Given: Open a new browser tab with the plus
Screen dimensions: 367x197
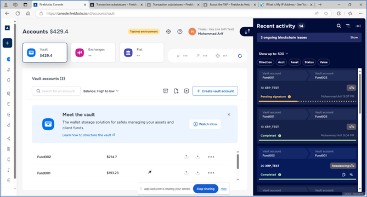Looking at the screenshot, I should click(320, 5).
